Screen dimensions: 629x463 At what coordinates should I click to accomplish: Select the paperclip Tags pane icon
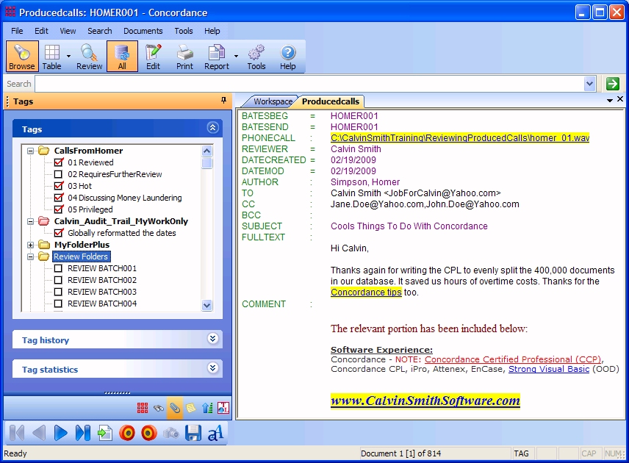pos(174,408)
